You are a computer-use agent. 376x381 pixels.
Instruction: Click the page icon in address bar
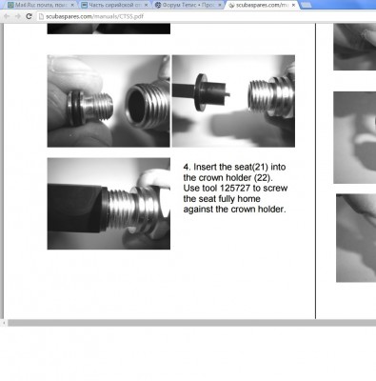(x=41, y=16)
